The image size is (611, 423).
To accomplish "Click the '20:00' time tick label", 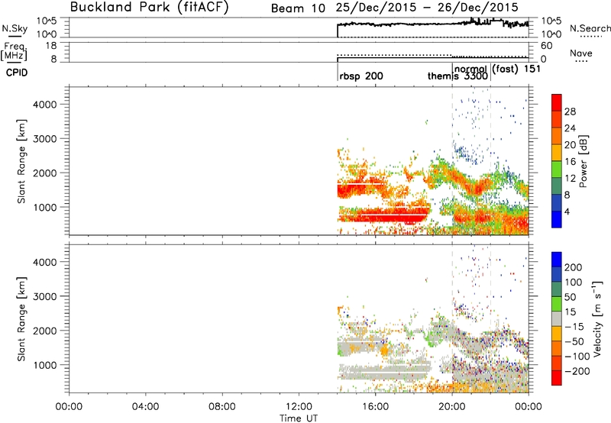I will tap(452, 407).
